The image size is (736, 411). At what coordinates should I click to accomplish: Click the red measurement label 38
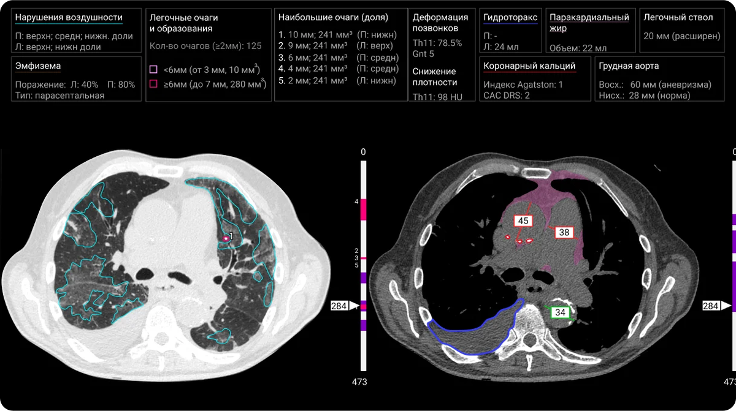tap(564, 232)
